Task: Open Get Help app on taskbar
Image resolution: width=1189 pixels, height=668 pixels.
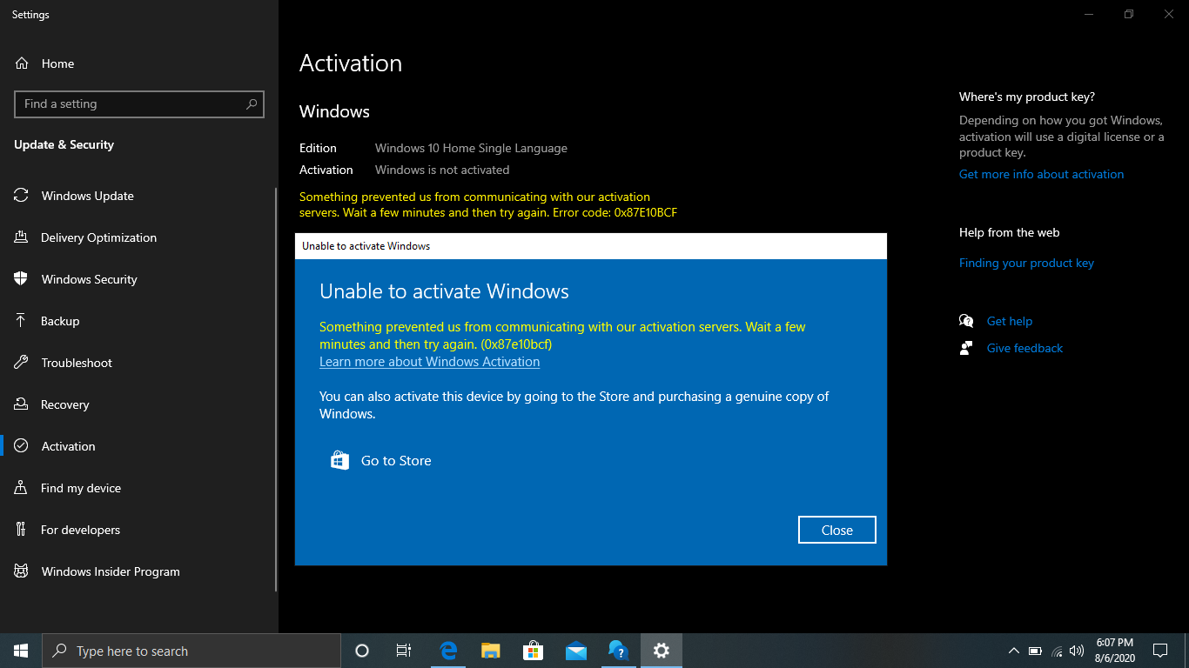Action: 618,651
